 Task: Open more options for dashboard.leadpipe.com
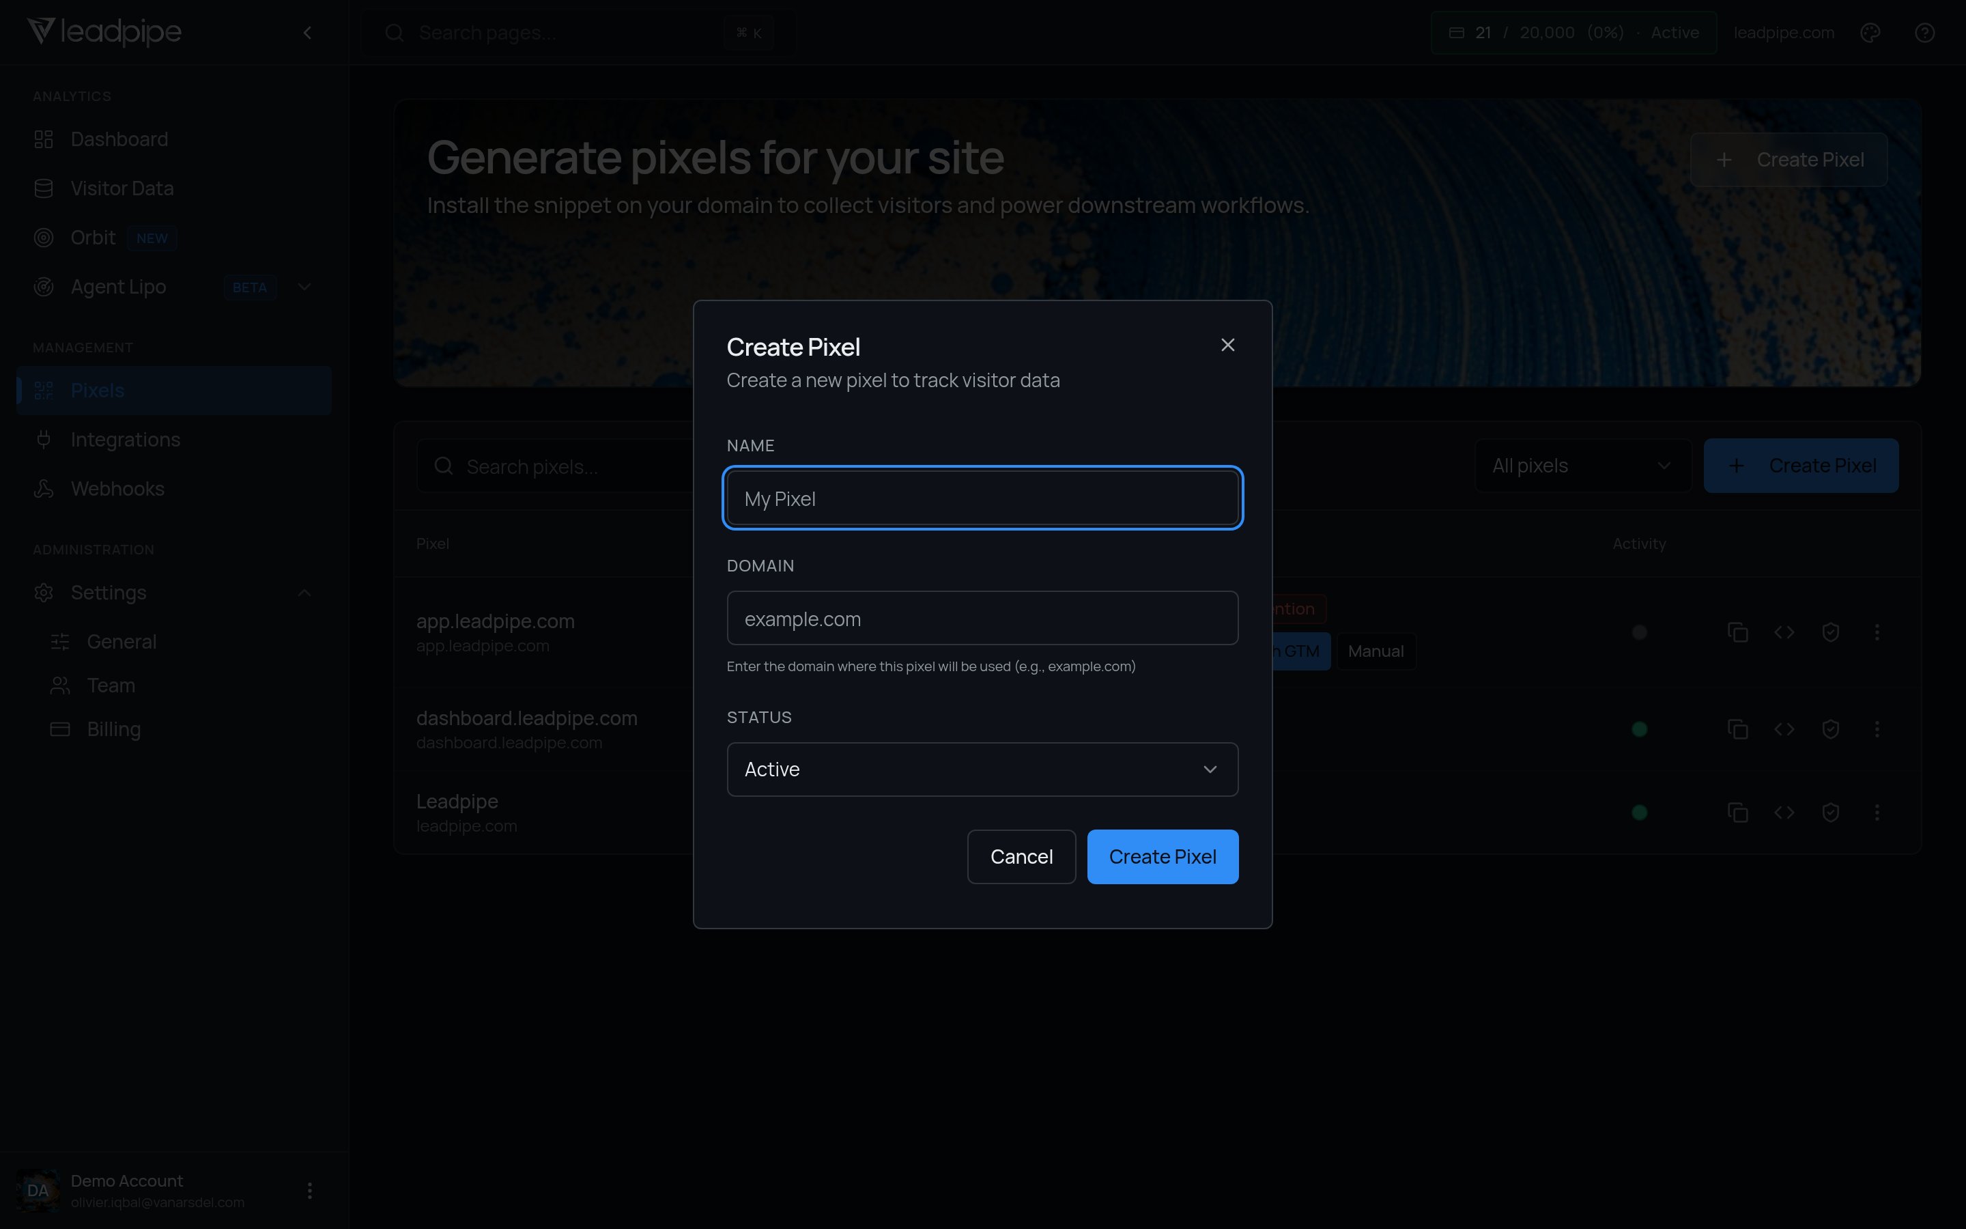tap(1877, 729)
